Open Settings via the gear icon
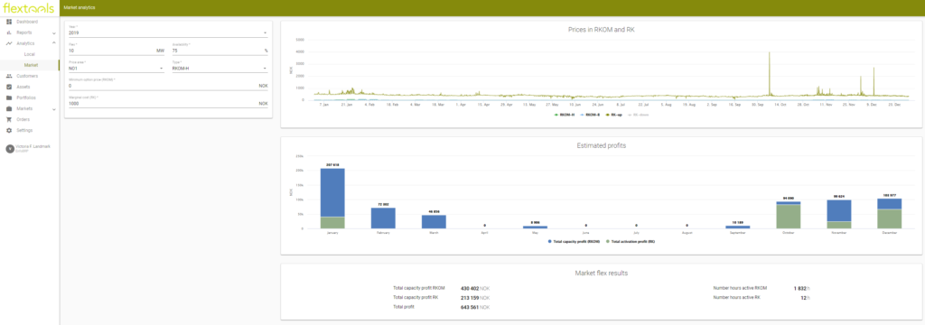The width and height of the screenshot is (925, 325). (9, 130)
